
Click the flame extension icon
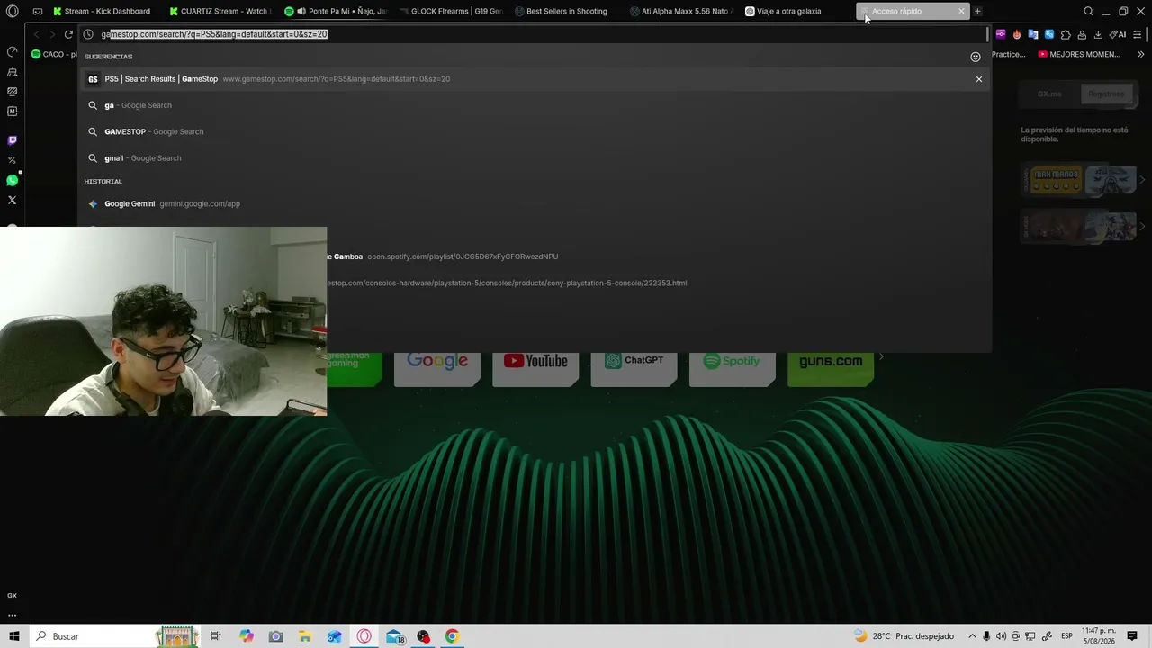pyautogui.click(x=1017, y=34)
